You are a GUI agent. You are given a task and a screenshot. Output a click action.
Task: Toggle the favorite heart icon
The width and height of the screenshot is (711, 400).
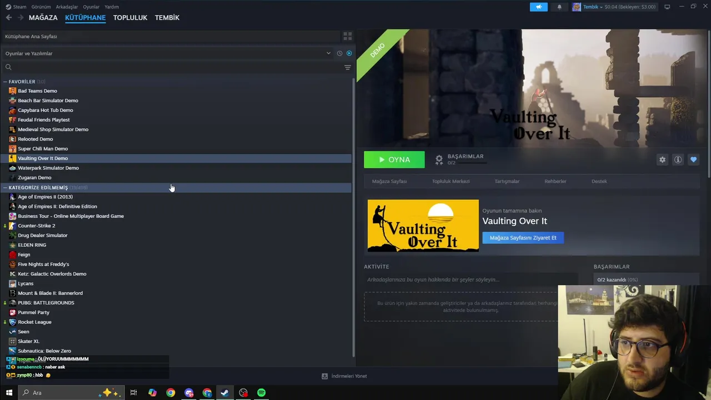coord(693,159)
